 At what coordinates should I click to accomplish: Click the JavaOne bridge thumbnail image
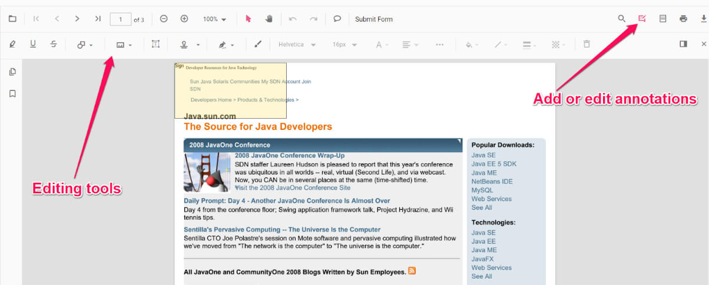pyautogui.click(x=207, y=172)
